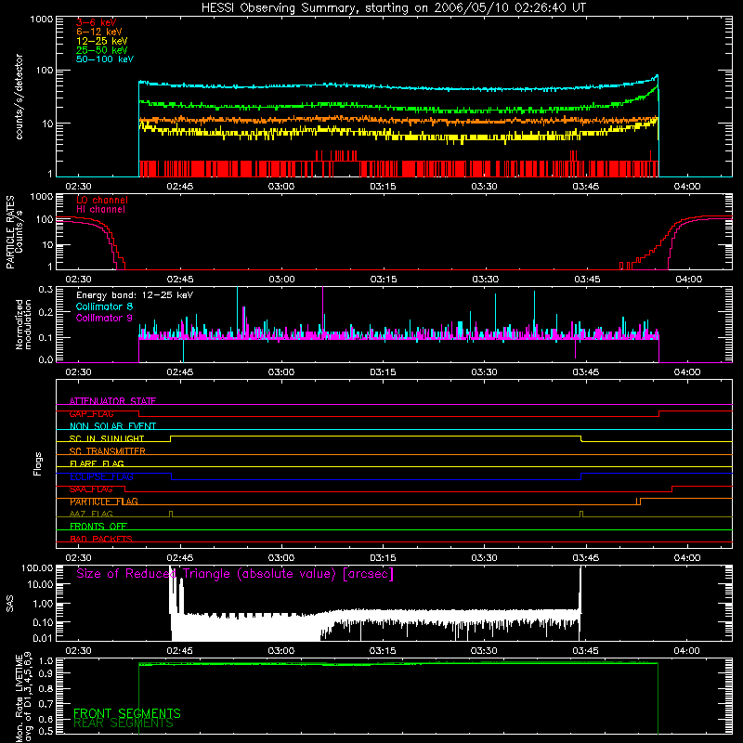Select the 25-50 keV legend label

(x=102, y=50)
